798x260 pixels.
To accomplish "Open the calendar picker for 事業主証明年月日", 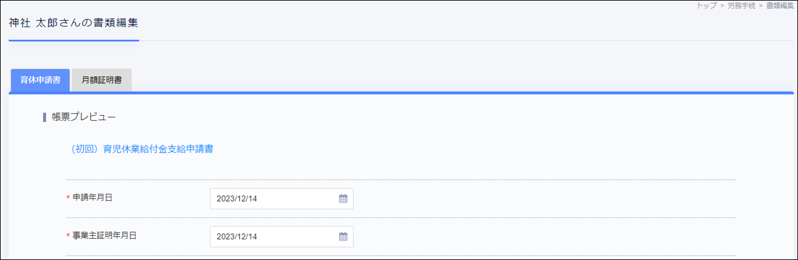I will (343, 236).
